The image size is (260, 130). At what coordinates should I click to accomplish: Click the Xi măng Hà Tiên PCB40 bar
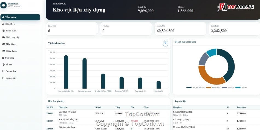click(103, 81)
